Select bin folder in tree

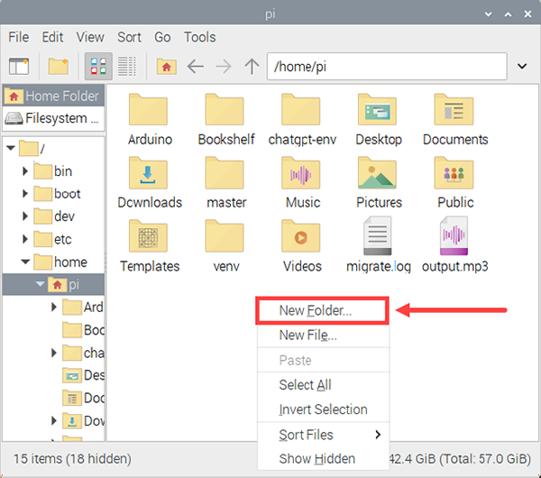coord(53,171)
